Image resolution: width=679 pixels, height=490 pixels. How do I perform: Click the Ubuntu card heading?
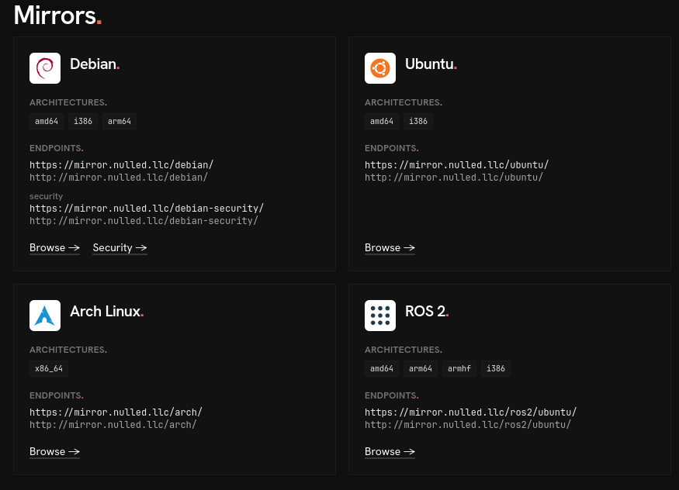(x=431, y=64)
